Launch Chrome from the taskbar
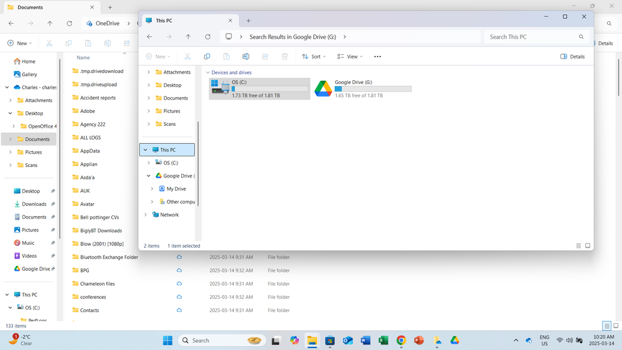Viewport: 622px width, 350px height. coord(401,341)
